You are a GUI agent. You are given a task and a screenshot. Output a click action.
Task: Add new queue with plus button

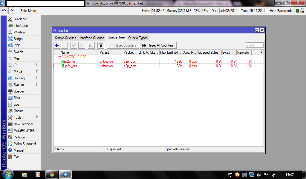(57, 45)
